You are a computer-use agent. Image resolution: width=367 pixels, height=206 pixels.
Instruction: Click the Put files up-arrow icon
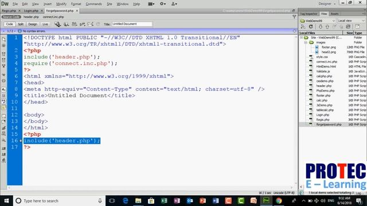click(327, 27)
